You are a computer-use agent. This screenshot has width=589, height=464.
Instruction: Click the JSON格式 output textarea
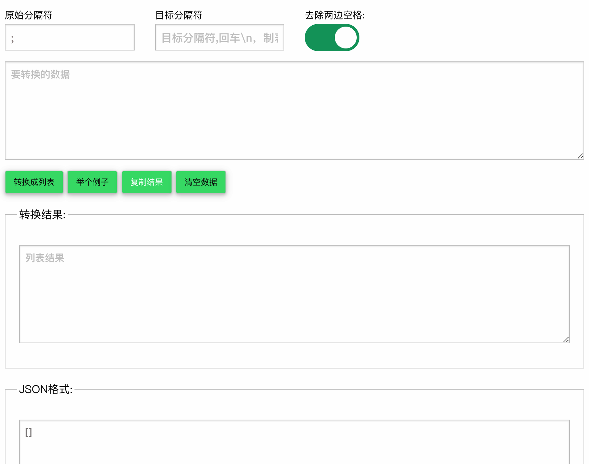[294, 442]
